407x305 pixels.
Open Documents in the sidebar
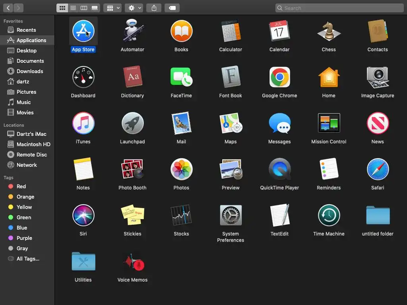point(27,61)
